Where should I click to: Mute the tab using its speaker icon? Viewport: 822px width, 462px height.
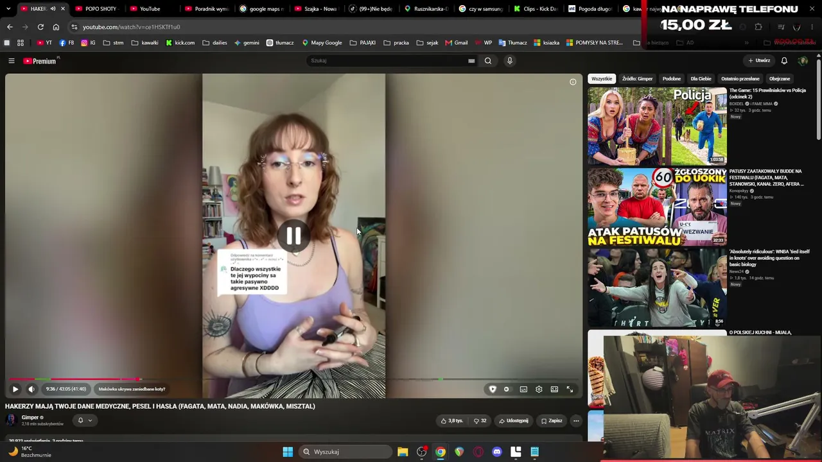pyautogui.click(x=53, y=9)
